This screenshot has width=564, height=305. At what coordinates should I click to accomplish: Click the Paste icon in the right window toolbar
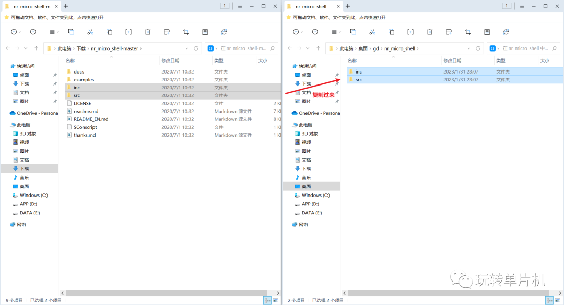(391, 32)
